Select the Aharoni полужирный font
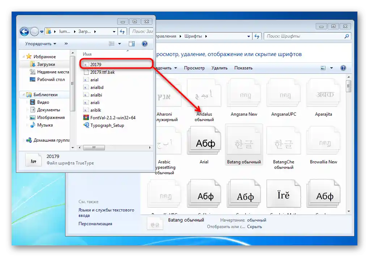Image resolution: width=369 pixels, height=257 pixels. 168,100
